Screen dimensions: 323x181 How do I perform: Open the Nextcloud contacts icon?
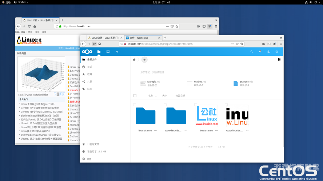click(x=268, y=52)
